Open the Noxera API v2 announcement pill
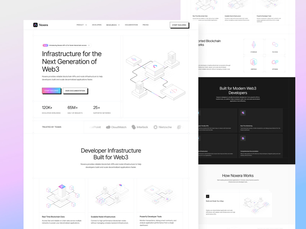 [x=67, y=45]
